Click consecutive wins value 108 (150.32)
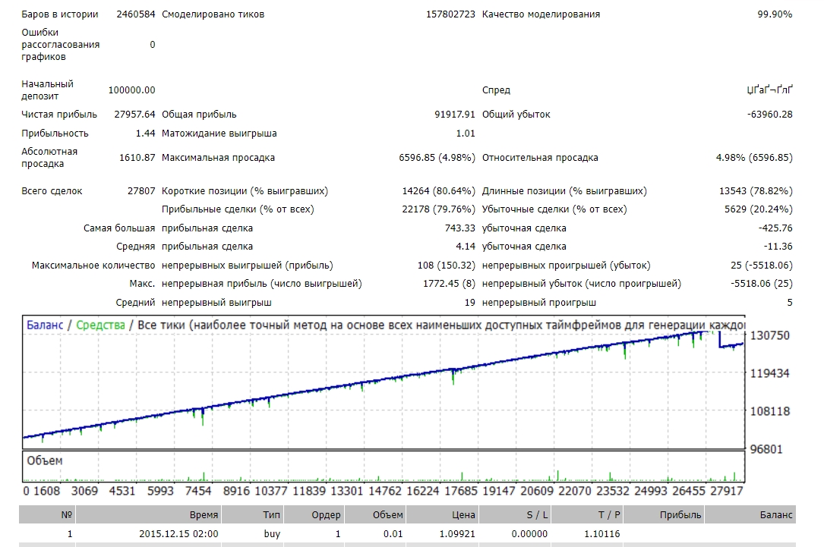824x547 pixels. click(446, 265)
